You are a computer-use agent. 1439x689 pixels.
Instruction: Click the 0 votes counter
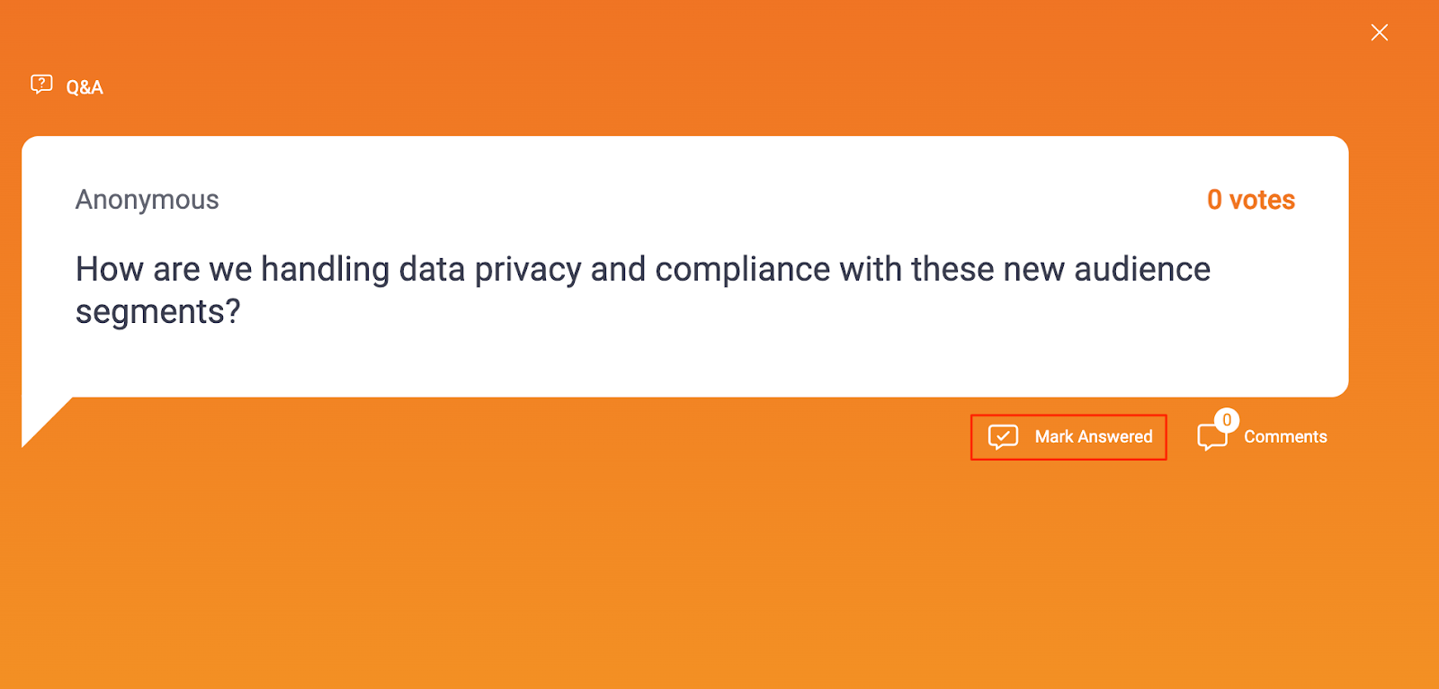click(x=1250, y=200)
